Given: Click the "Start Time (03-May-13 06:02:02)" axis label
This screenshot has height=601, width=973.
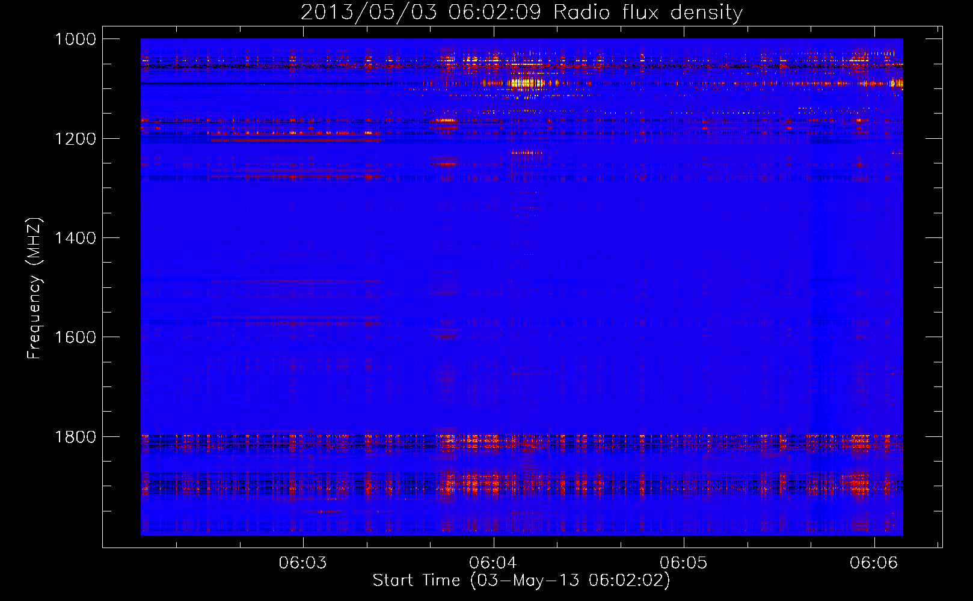Looking at the screenshot, I should pyautogui.click(x=521, y=581).
